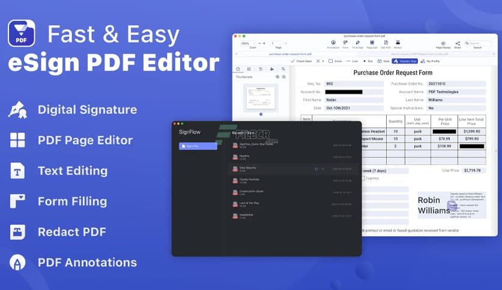Click the Req. No field showing 892
Image resolution: width=502 pixels, height=290 pixels.
tap(354, 84)
